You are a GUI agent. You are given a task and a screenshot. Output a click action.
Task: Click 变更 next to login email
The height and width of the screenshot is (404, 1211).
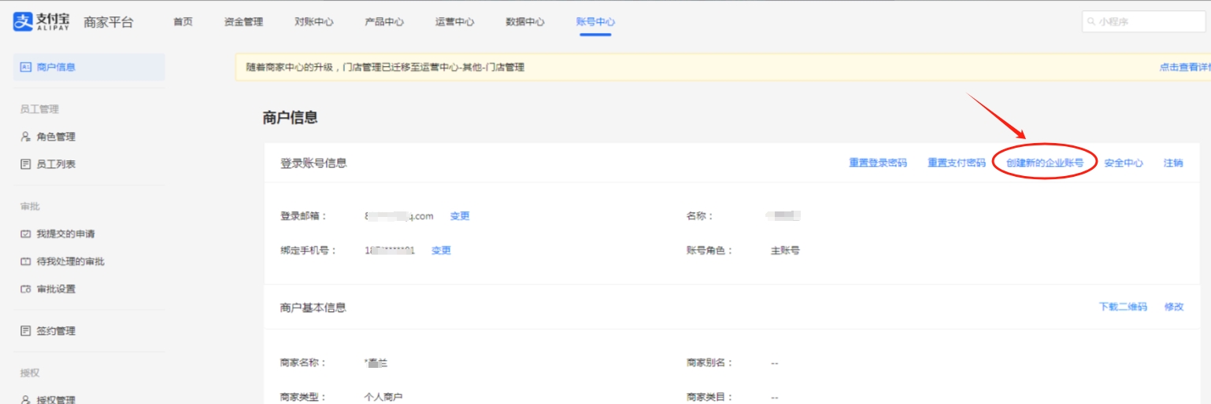click(460, 216)
